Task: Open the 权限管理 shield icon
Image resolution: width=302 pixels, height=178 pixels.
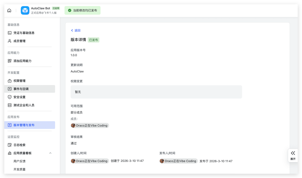Action: 9,81
